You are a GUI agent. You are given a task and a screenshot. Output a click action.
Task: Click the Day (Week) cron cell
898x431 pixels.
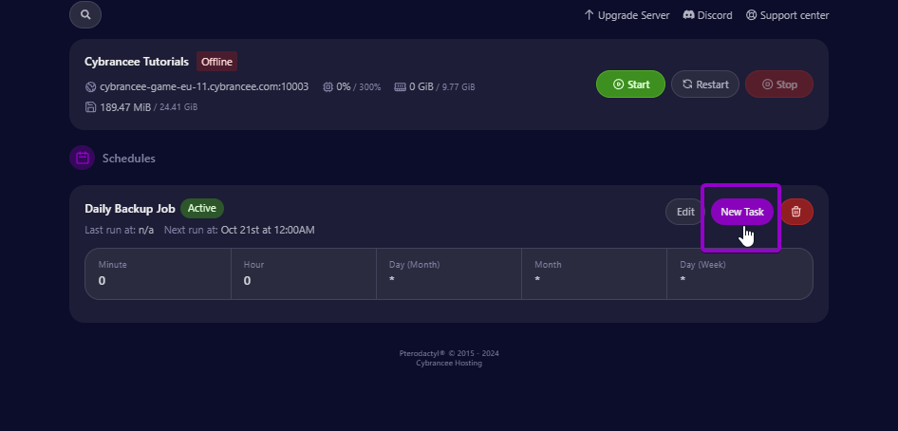[739, 273]
